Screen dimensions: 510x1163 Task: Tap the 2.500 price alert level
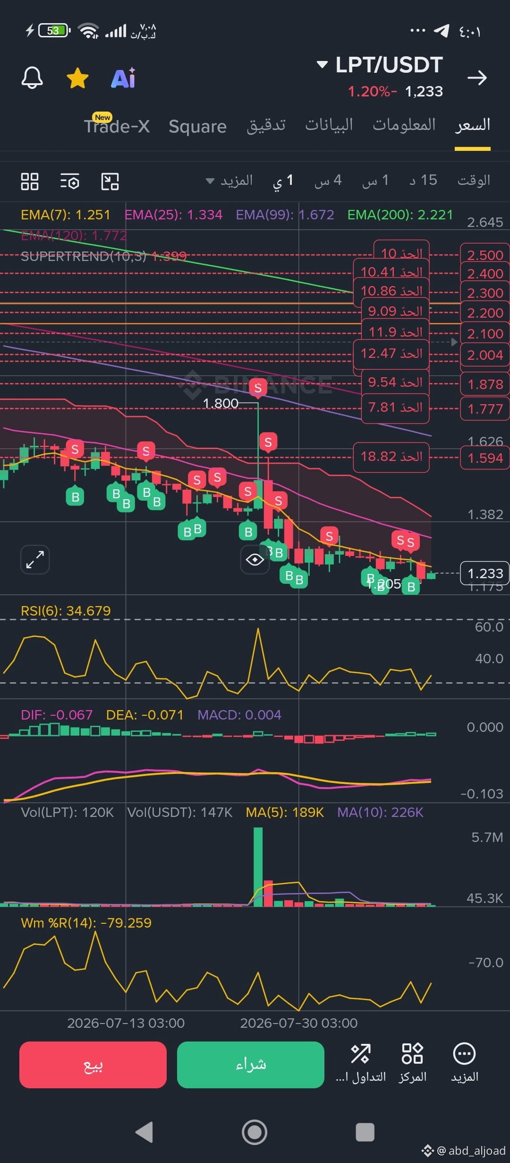[485, 255]
